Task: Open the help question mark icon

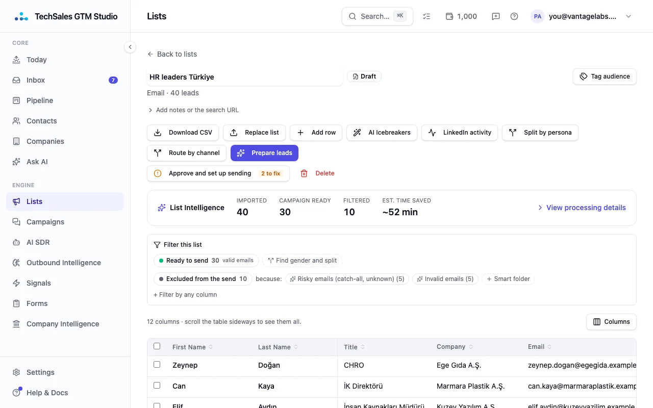Action: (514, 16)
